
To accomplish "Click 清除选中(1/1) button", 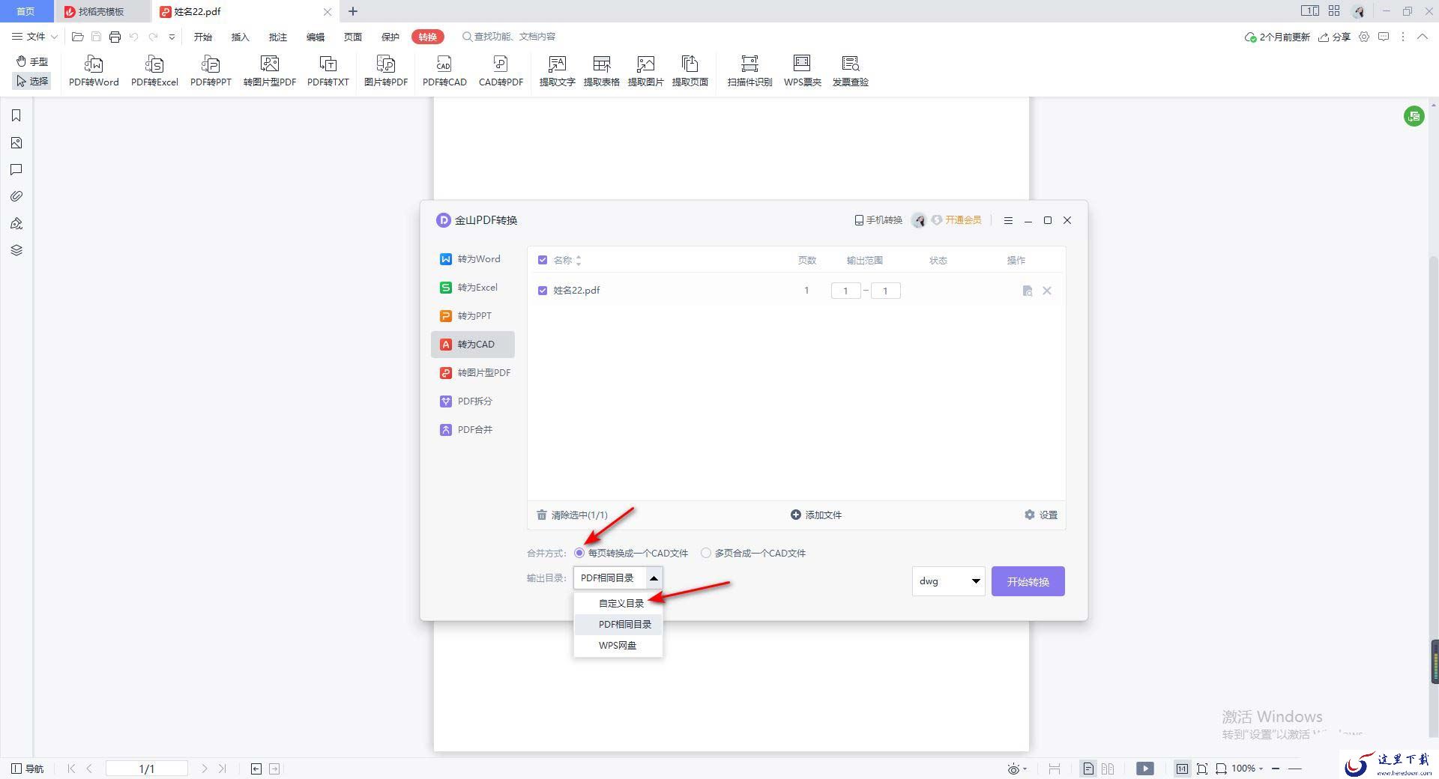I will click(572, 515).
